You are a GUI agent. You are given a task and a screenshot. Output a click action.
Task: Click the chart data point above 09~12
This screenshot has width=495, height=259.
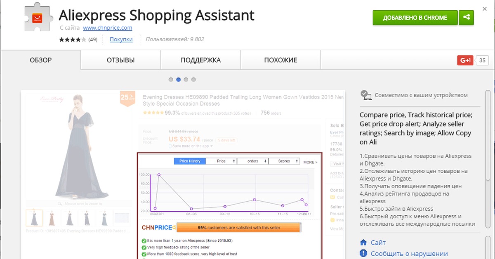pos(225,206)
